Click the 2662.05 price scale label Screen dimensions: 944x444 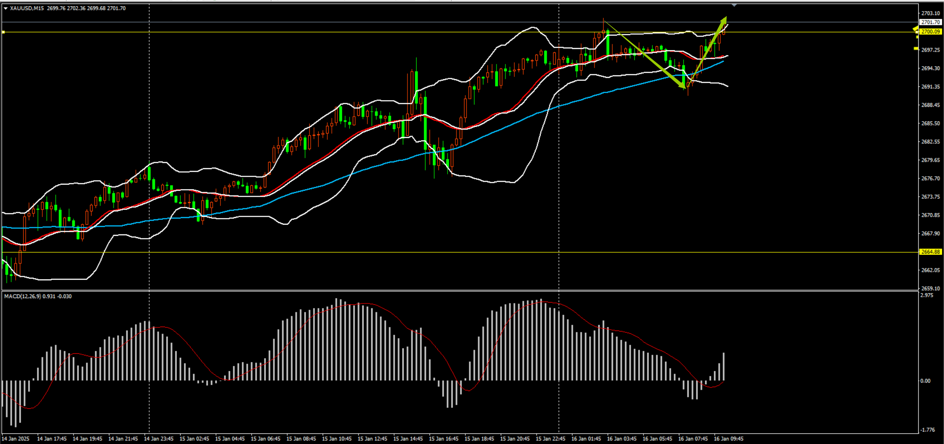[x=931, y=270]
